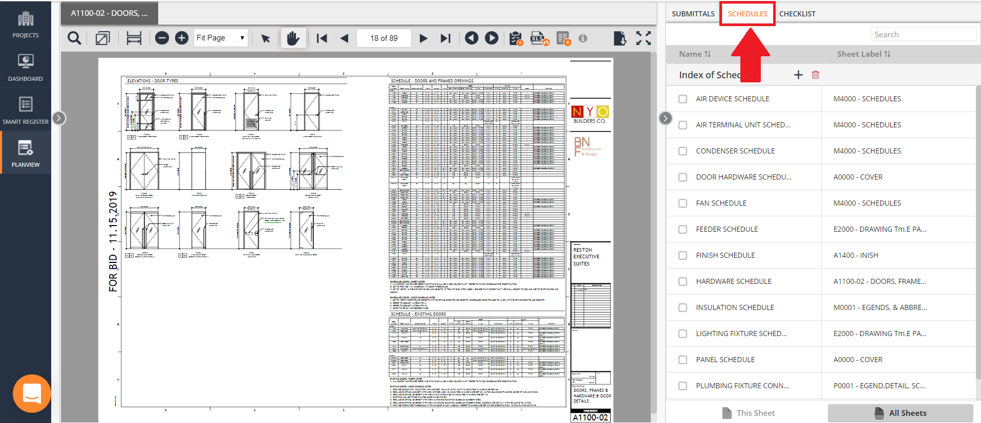Check the CONDENSER SCHEDULE checkbox
981x423 pixels.
pyautogui.click(x=683, y=151)
